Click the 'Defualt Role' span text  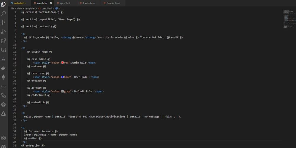click(83, 91)
